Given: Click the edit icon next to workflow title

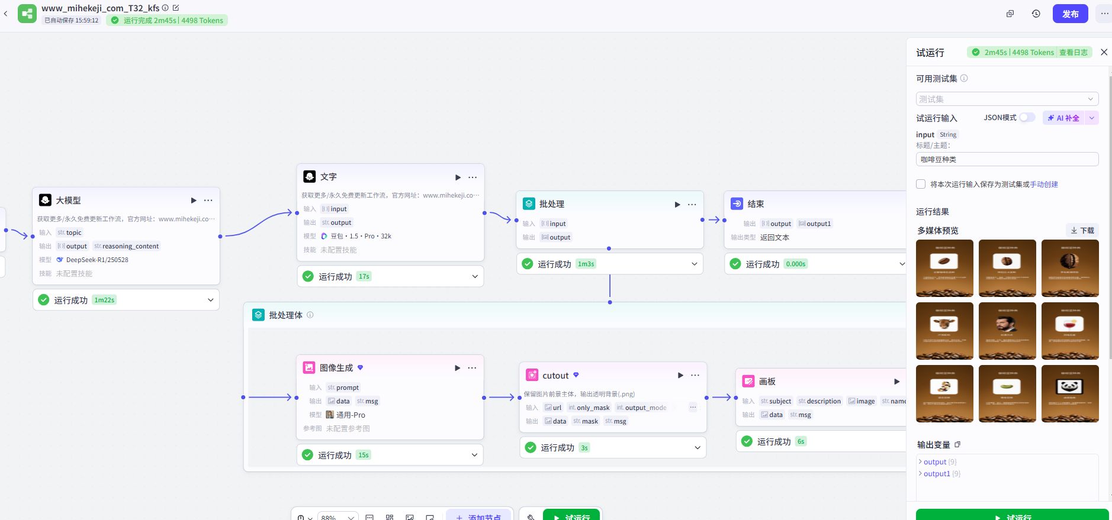Looking at the screenshot, I should [176, 8].
